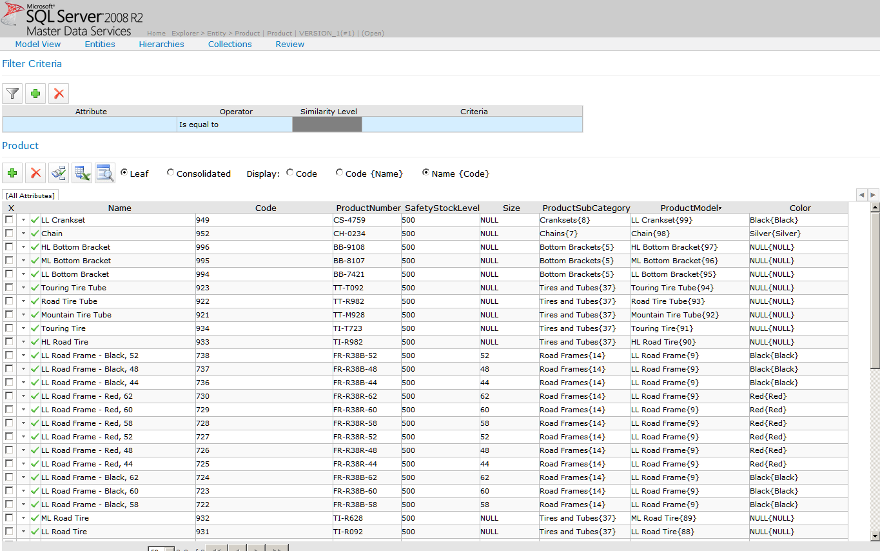The width and height of the screenshot is (880, 551).
Task: Add a new Product member with green plus
Action: [x=12, y=173]
